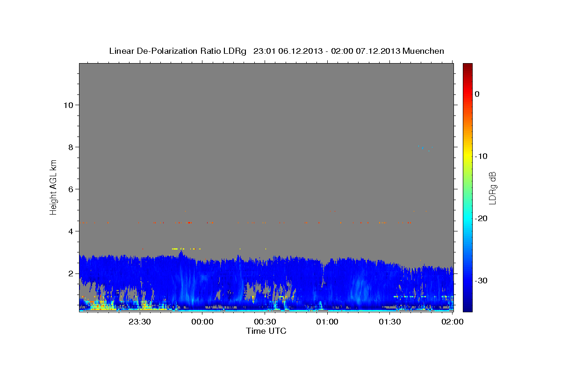Click the yellow streak near 3 km height
This screenshot has width=561, height=374.
click(186, 249)
